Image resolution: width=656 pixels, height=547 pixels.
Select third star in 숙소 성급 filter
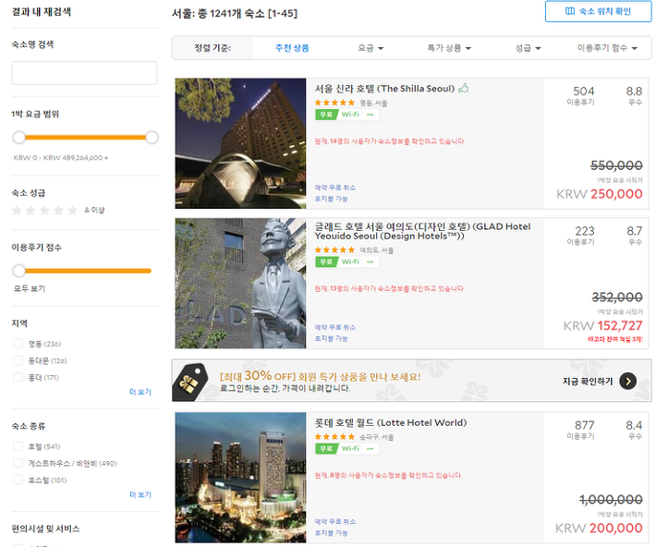tap(44, 210)
